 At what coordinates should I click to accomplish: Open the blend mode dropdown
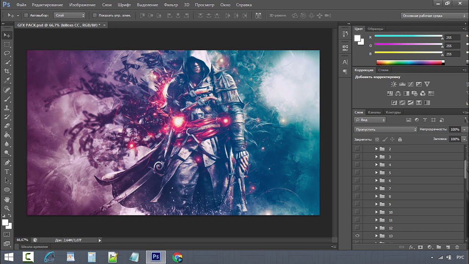pyautogui.click(x=386, y=129)
